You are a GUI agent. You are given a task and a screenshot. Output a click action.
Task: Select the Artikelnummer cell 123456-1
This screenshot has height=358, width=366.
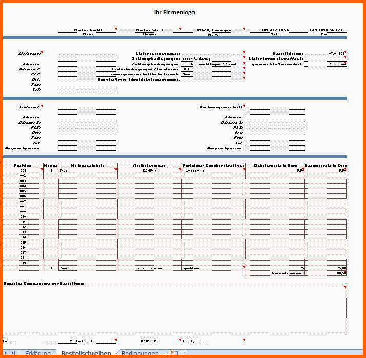point(149,170)
